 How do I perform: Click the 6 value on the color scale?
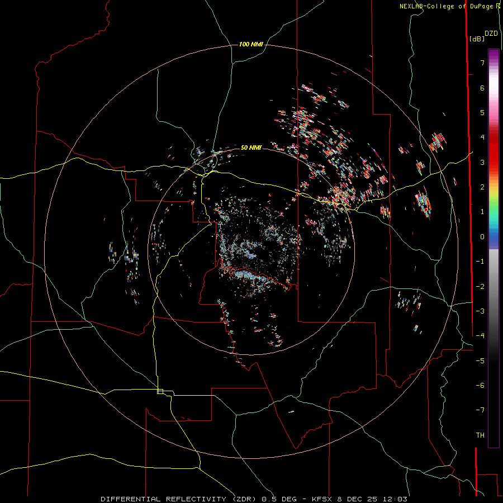click(x=482, y=88)
